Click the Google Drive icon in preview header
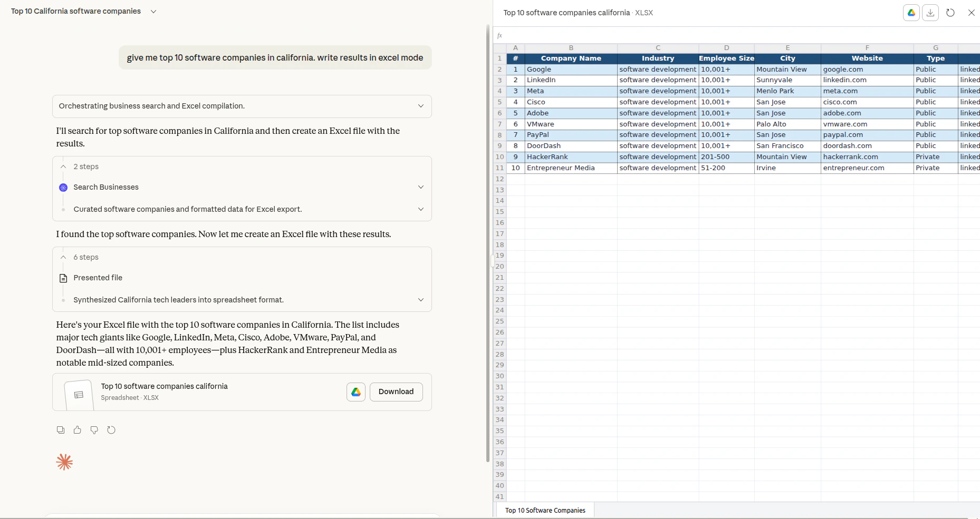The image size is (980, 519). tap(911, 13)
